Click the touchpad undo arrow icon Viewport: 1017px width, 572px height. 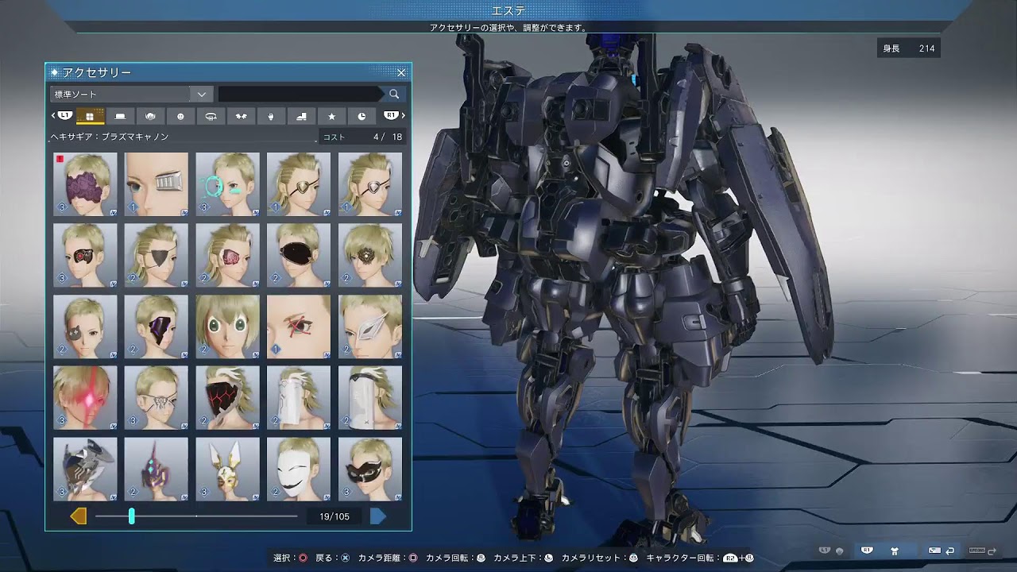pos(942,550)
